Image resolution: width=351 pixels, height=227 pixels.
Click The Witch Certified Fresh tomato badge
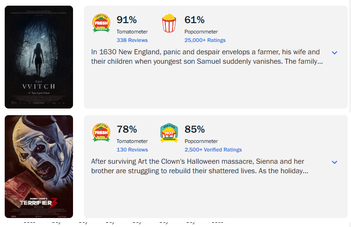click(x=101, y=23)
